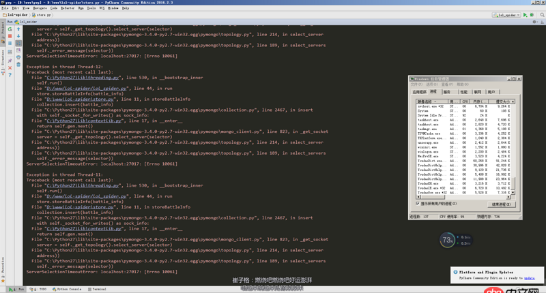Open the Refactor menu

pos(68,9)
